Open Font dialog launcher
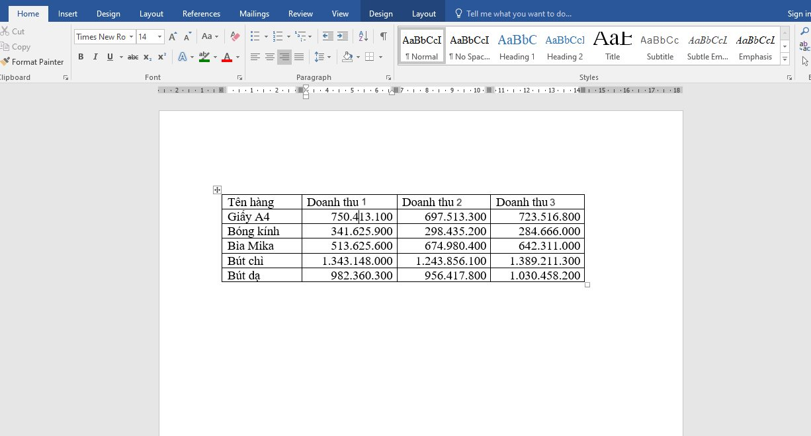This screenshot has height=436, width=811. 240,78
